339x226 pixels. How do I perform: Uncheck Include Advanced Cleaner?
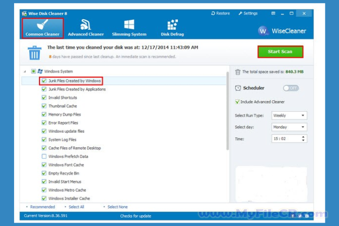[x=237, y=102]
